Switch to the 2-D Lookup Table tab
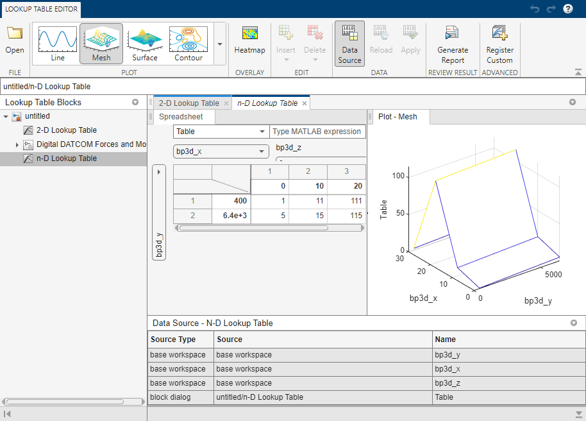This screenshot has height=421, width=586. 188,103
